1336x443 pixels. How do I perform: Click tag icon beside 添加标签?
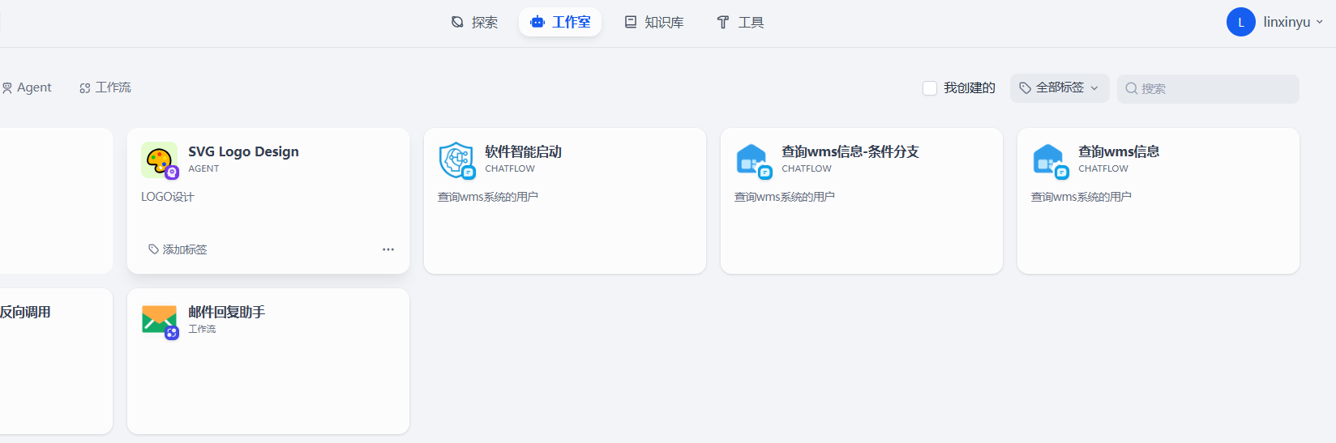[x=153, y=249]
